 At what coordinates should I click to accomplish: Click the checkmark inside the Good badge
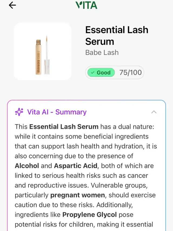tap(93, 73)
